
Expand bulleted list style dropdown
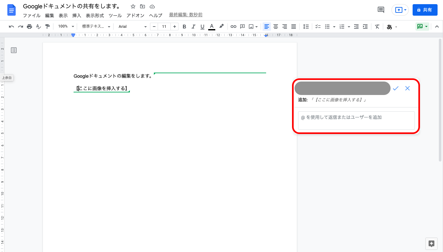pos(334,27)
